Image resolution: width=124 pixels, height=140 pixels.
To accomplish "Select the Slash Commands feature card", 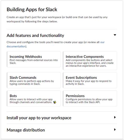I will click(34, 80).
